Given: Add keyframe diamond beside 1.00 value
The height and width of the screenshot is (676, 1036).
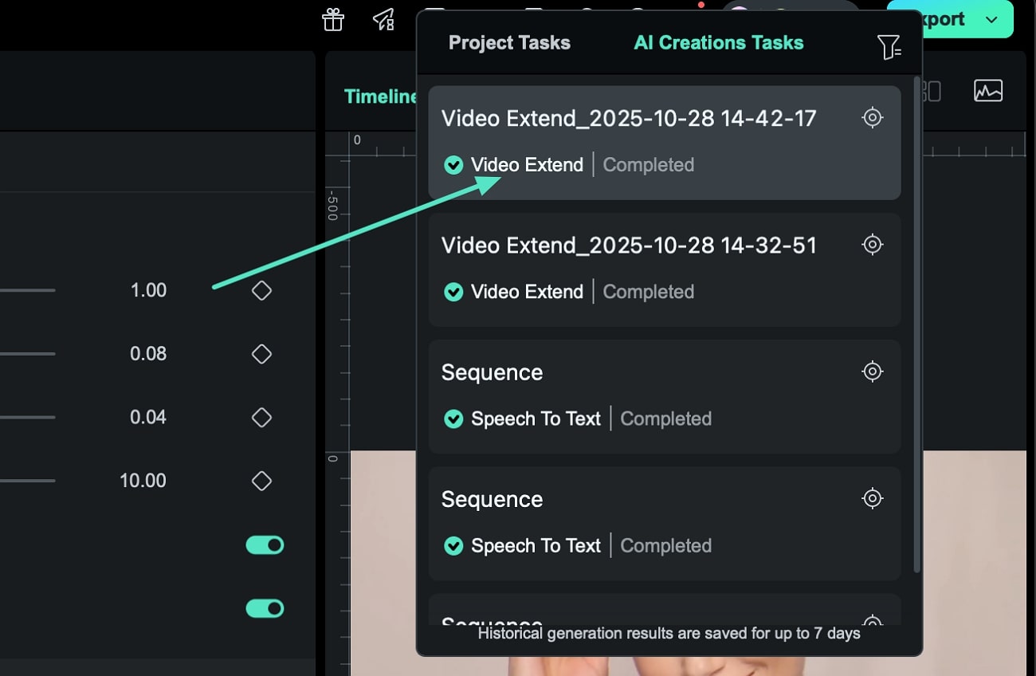Looking at the screenshot, I should point(261,291).
